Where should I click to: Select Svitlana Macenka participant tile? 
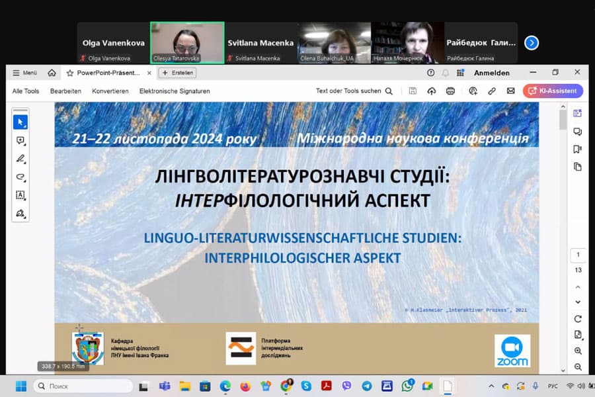tap(260, 42)
